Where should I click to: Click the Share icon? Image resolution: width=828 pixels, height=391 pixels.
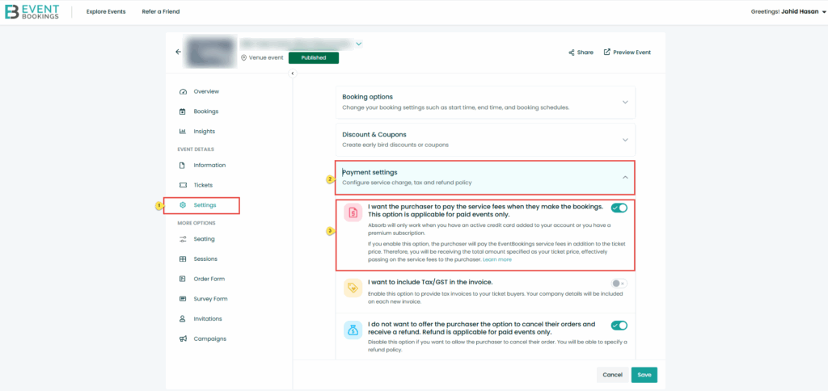571,53
